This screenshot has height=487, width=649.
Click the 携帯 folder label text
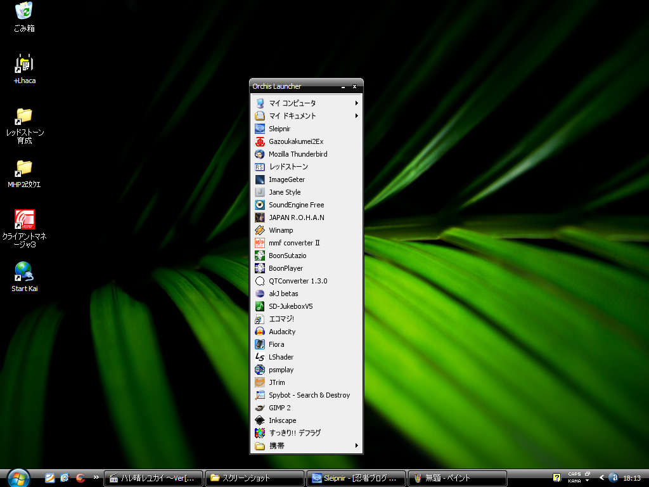click(x=277, y=446)
